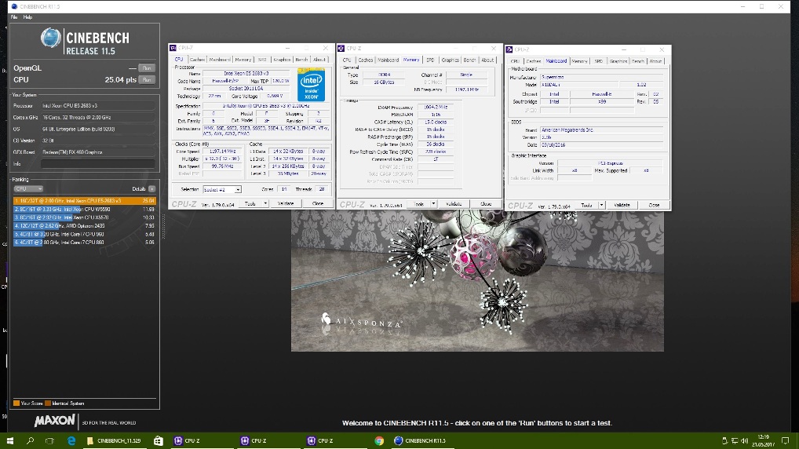The image size is (799, 449).
Task: Open Google Chrome from the taskbar
Action: [x=378, y=441]
